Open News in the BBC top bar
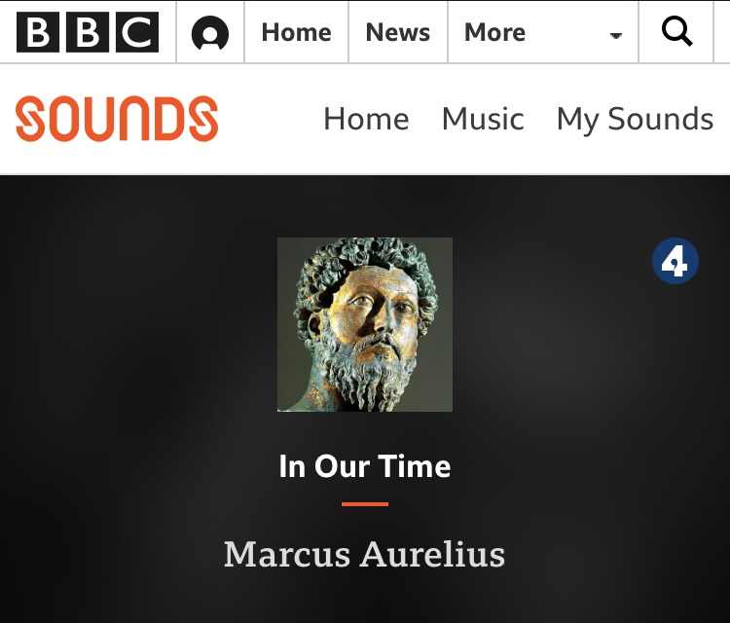Screen dimensions: 730x623 pyautogui.click(x=398, y=32)
